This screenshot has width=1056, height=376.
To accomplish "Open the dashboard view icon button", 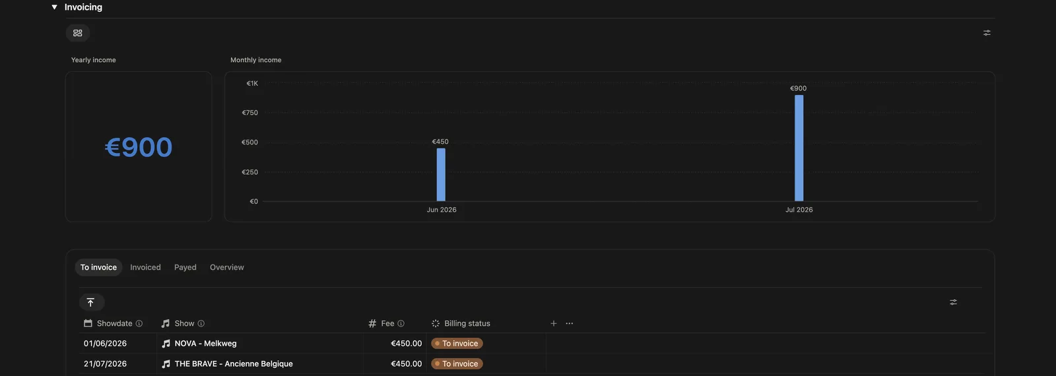I will pyautogui.click(x=78, y=33).
